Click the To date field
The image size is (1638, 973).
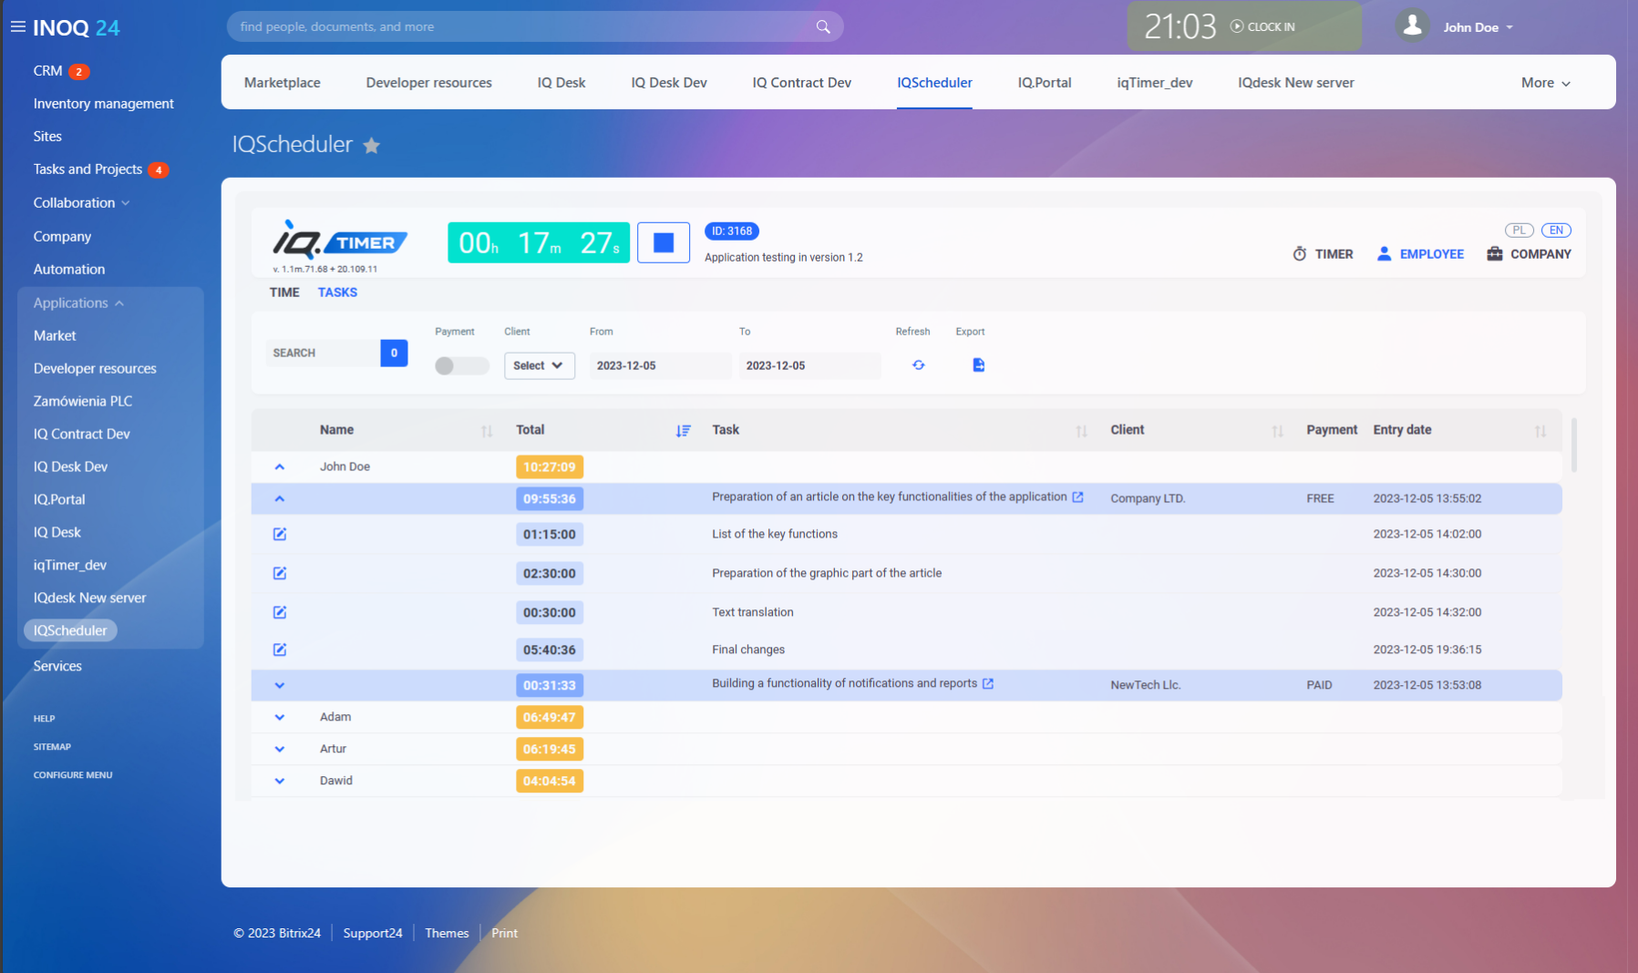809,365
